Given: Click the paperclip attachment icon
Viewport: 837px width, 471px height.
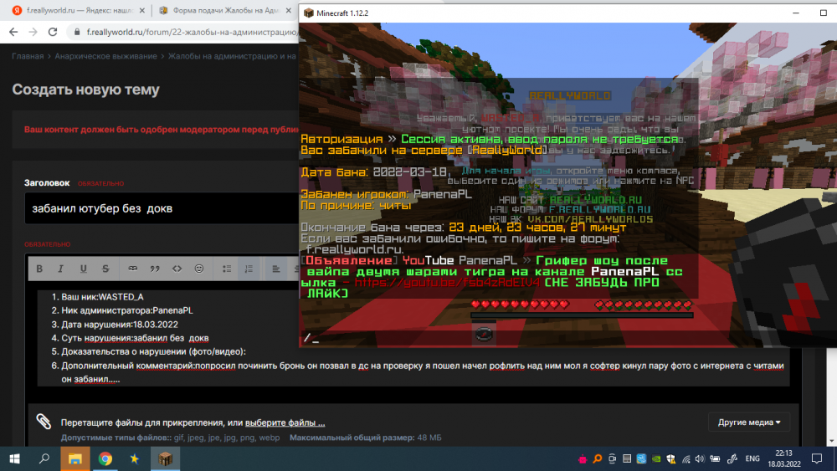Looking at the screenshot, I should click(x=44, y=422).
